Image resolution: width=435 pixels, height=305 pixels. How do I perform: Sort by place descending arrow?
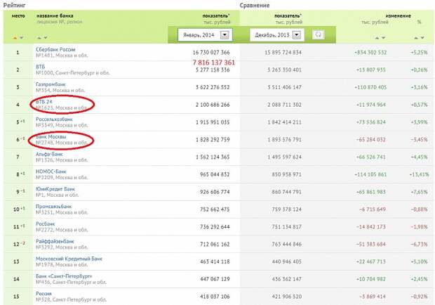pos(21,37)
